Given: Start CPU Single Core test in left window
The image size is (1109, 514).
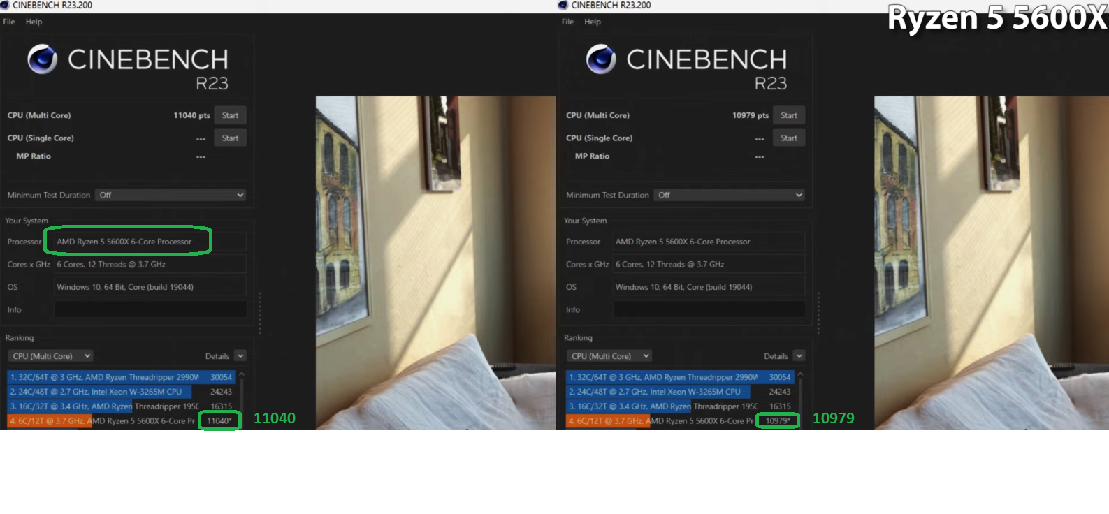Looking at the screenshot, I should point(230,138).
